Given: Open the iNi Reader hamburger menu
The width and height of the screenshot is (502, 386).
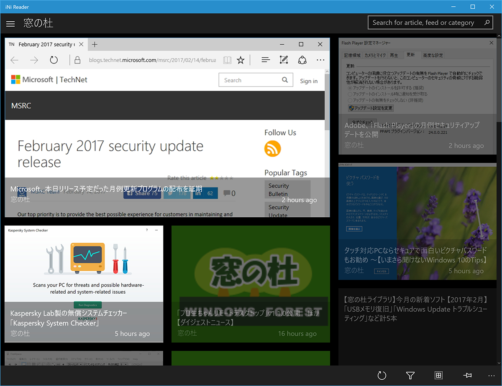Looking at the screenshot, I should [x=10, y=23].
